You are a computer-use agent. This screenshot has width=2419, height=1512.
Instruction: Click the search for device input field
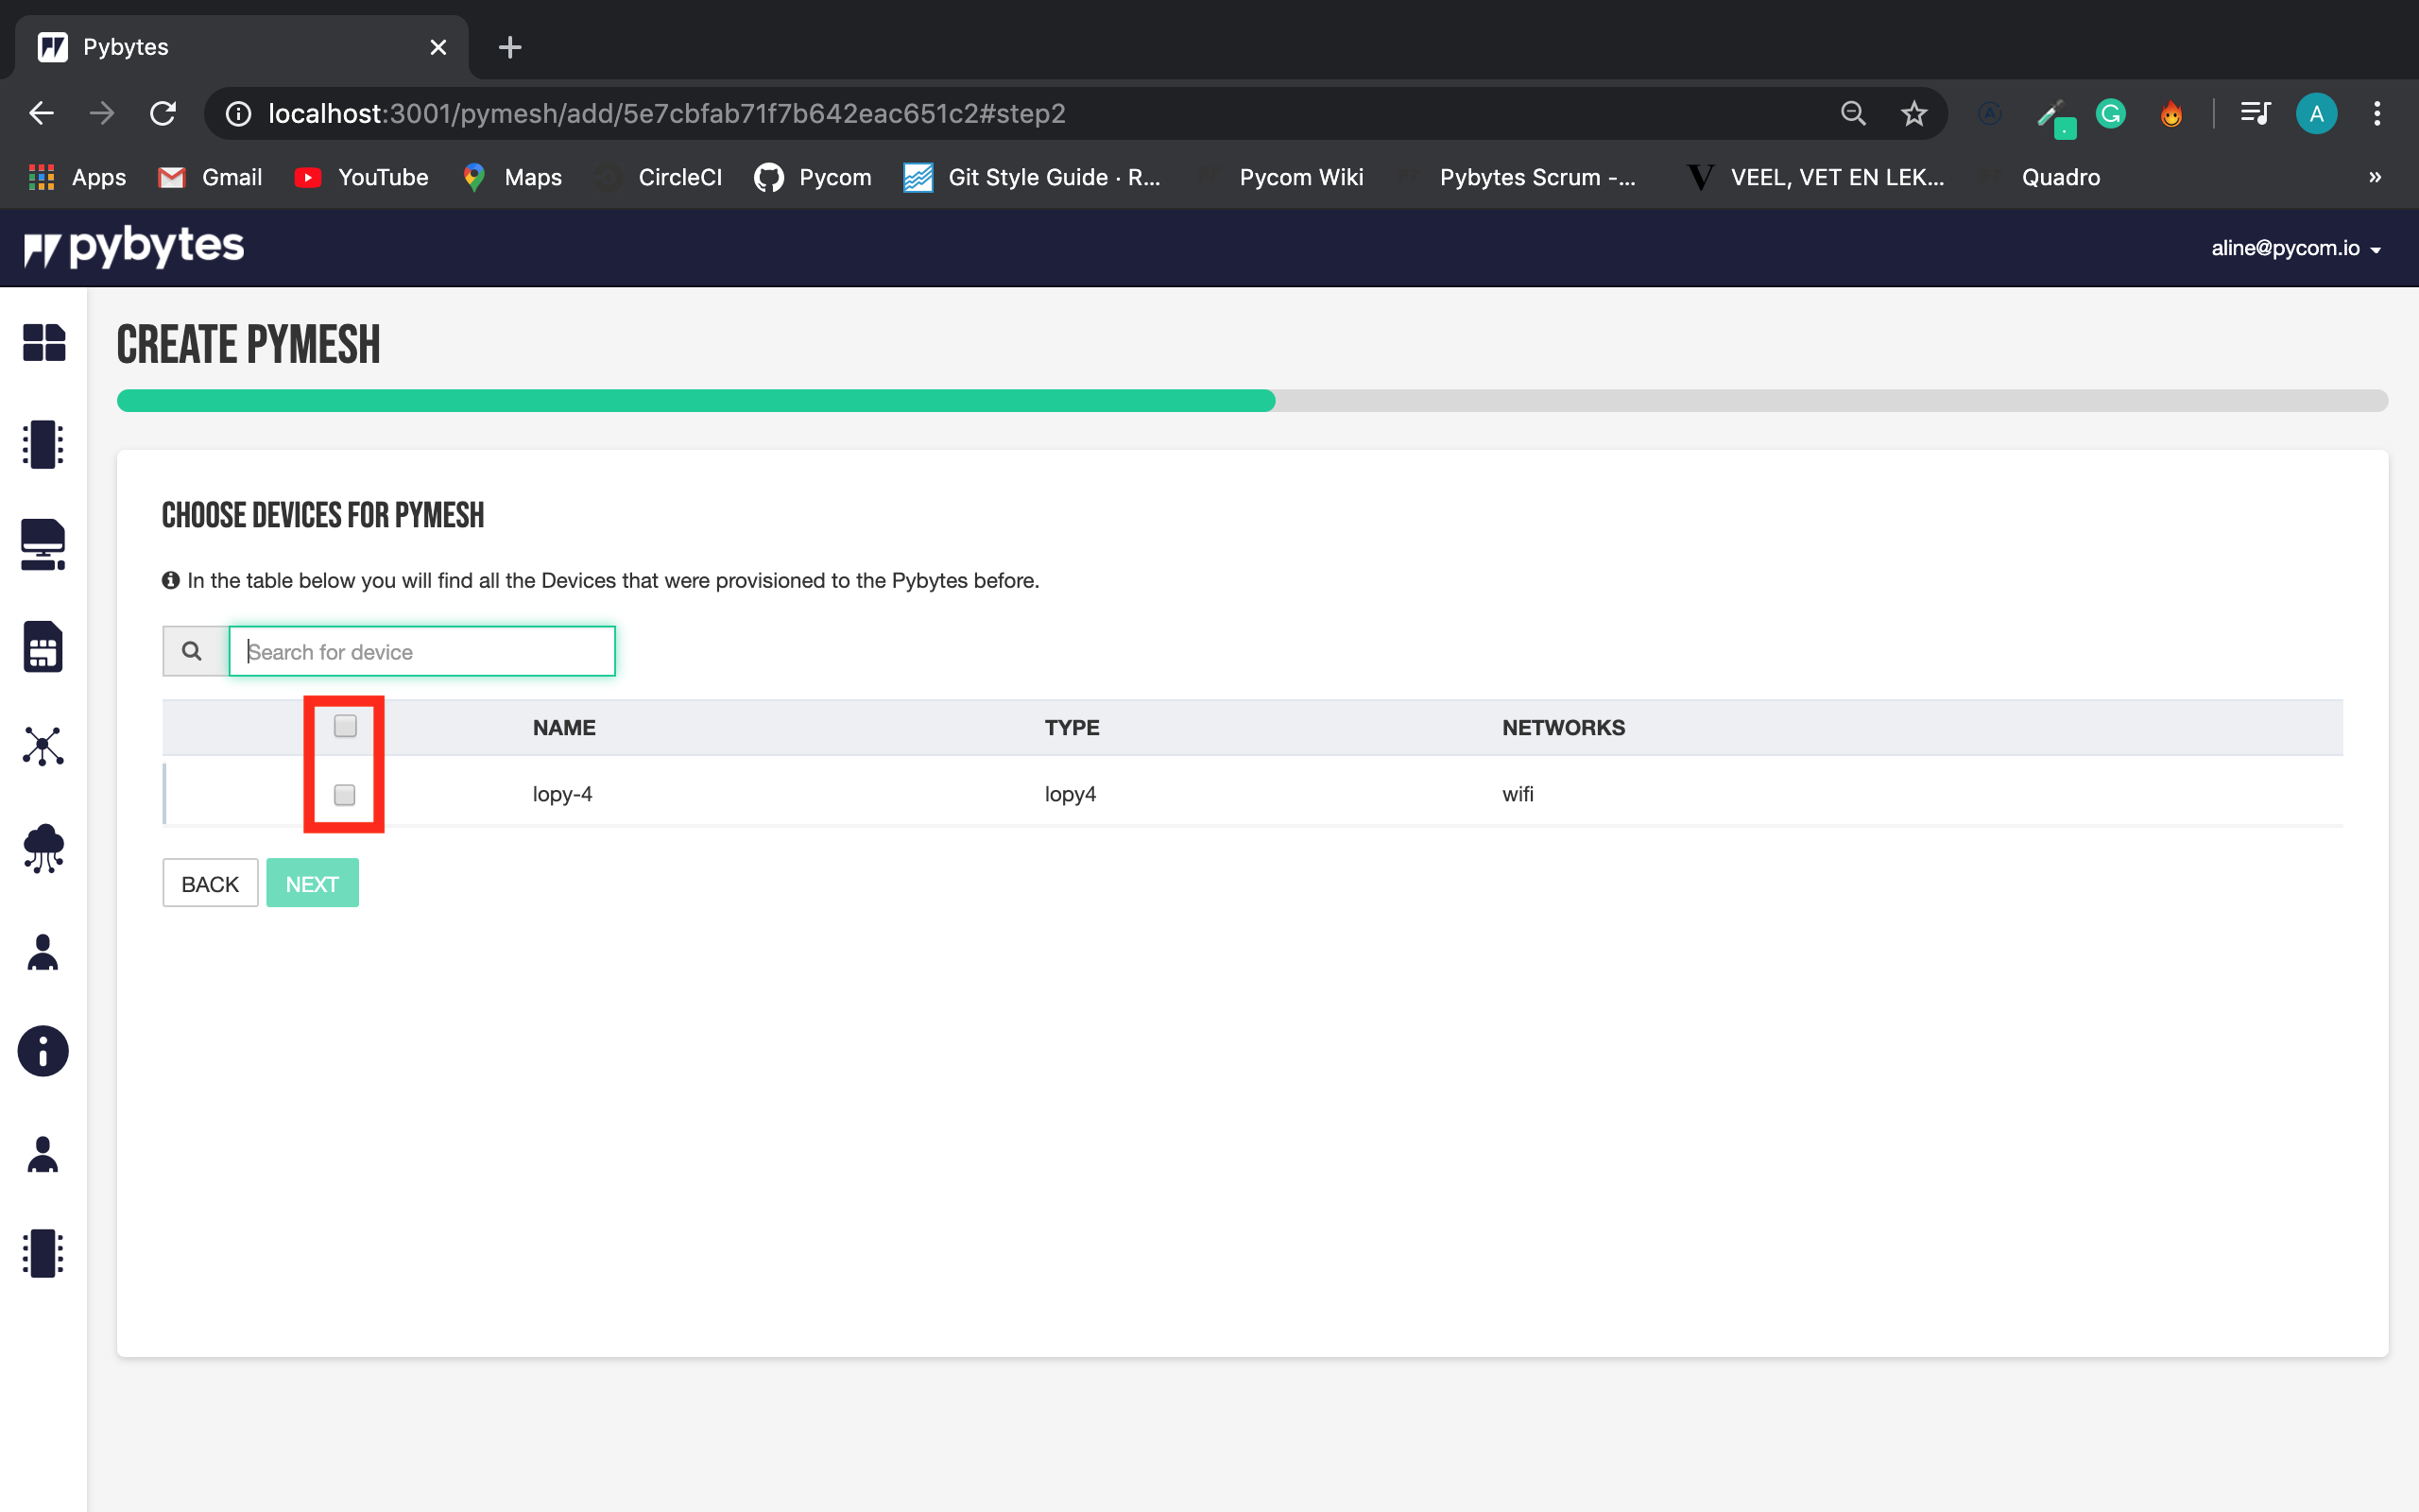point(423,650)
